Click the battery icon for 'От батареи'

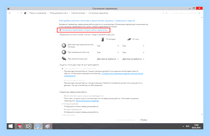coord(102,39)
